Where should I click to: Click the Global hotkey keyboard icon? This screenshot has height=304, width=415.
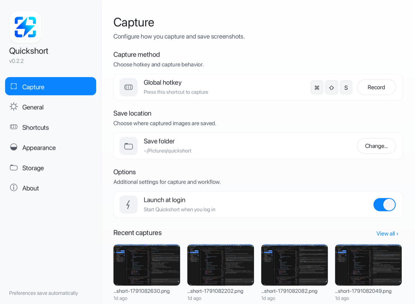[x=129, y=87]
